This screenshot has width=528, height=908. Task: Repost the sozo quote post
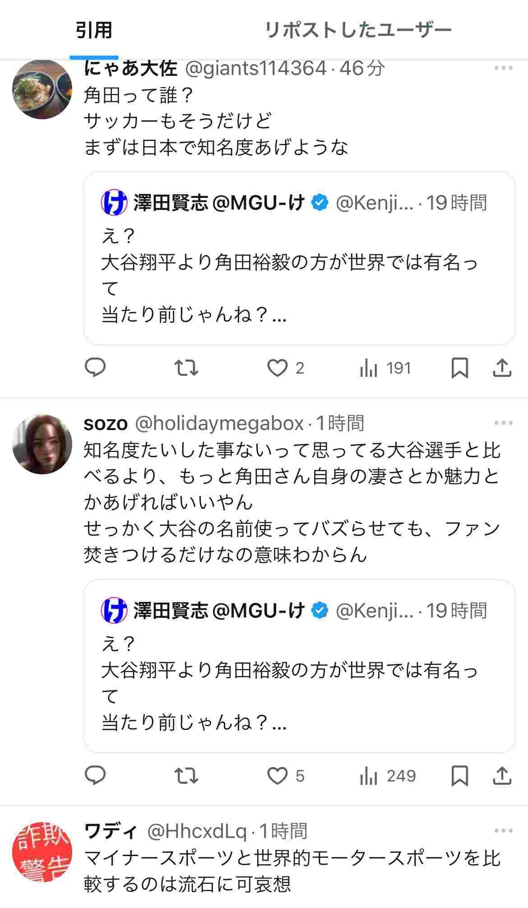[186, 776]
